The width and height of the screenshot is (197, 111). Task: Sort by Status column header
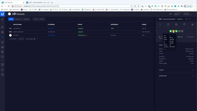click(80, 24)
